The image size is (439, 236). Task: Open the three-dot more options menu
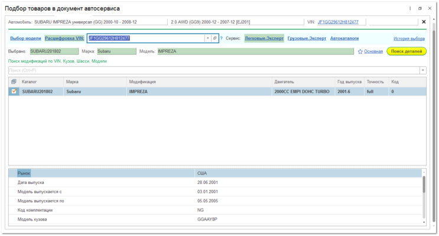pos(410,8)
